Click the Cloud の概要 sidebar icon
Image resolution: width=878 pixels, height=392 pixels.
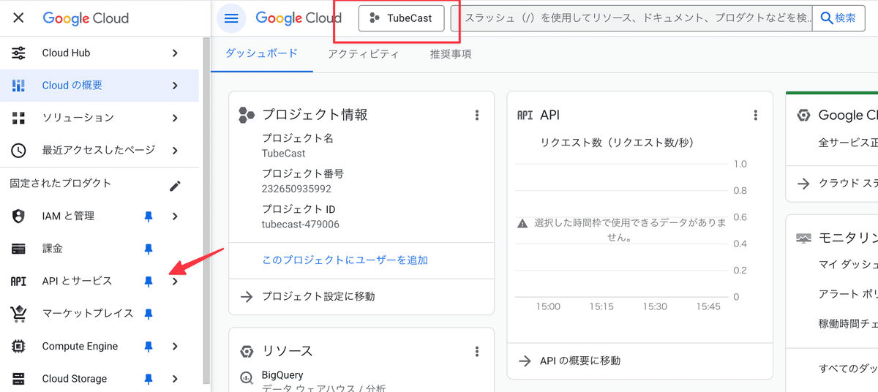click(x=18, y=86)
